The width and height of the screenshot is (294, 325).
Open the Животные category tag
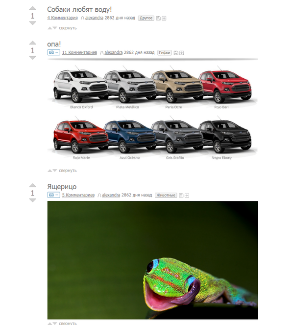pos(166,195)
